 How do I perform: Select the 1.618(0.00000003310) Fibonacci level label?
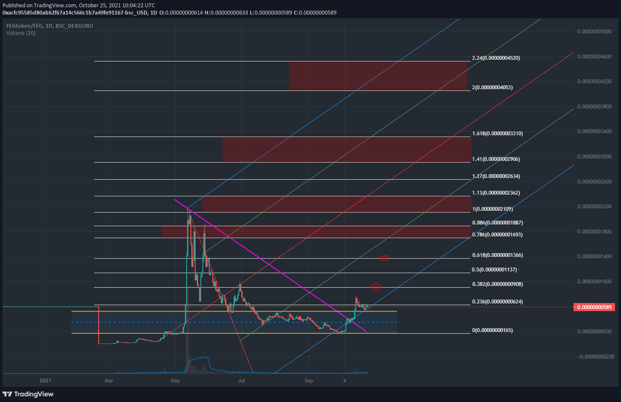(498, 134)
